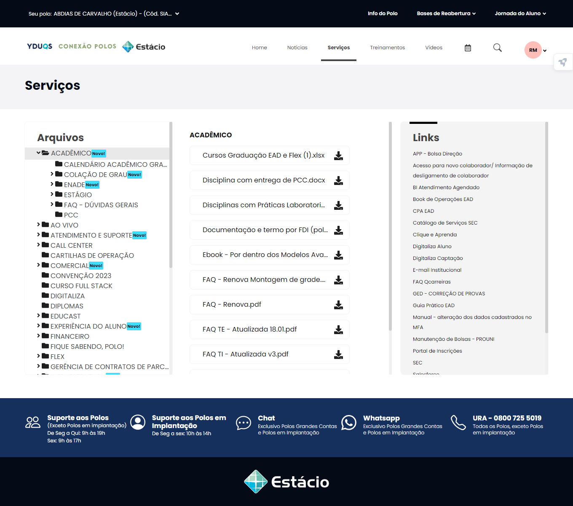Viewport: 573px width, 506px height.
Task: Open Jornada do Aluno dropdown
Action: click(520, 13)
